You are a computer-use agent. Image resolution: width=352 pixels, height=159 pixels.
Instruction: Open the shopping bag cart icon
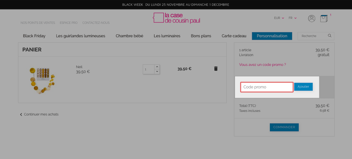click(324, 19)
